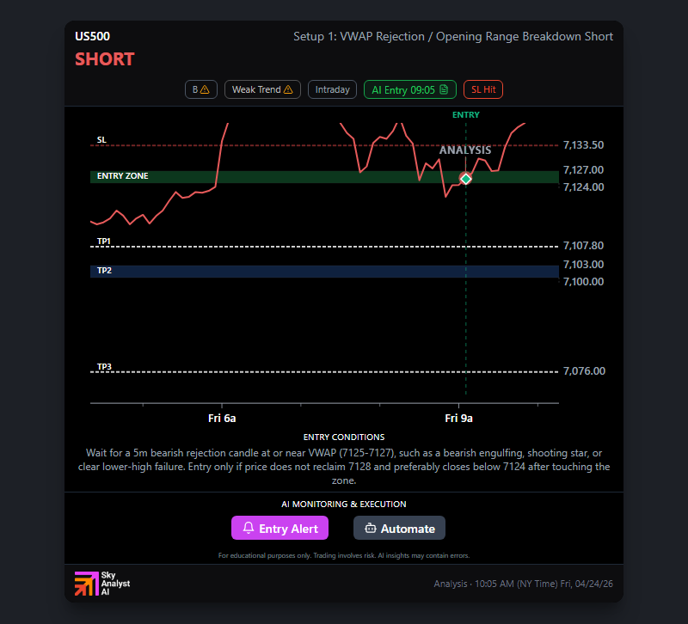688x624 pixels.
Task: Click the Weak Trend warning triangle icon
Action: click(x=288, y=89)
